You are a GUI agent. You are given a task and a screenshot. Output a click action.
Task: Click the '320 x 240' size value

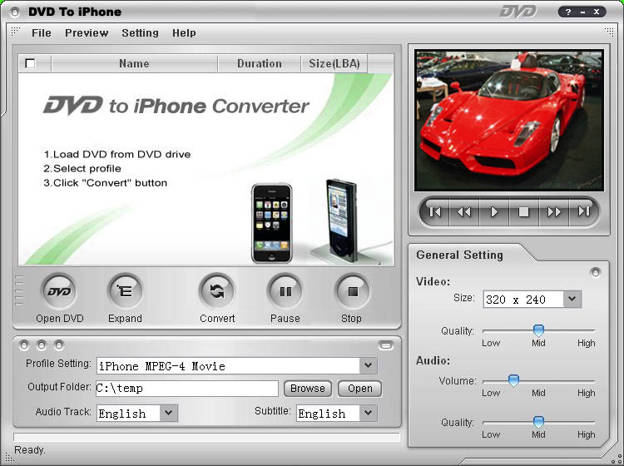pos(516,300)
